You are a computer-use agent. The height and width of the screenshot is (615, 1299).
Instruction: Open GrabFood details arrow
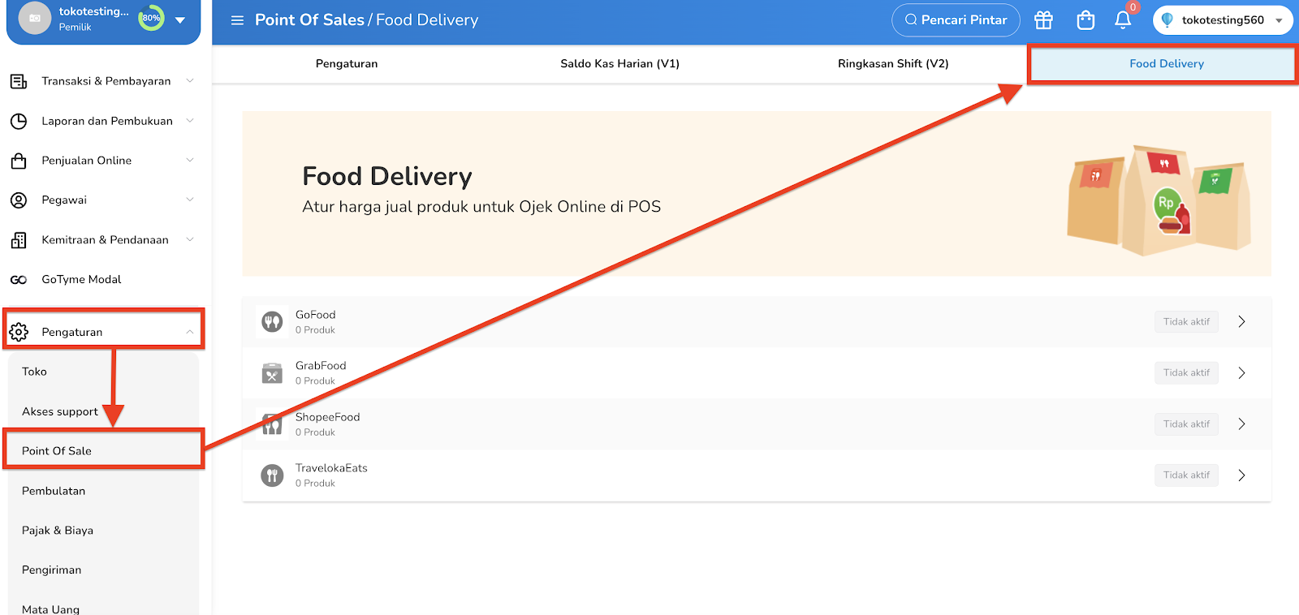pos(1241,373)
